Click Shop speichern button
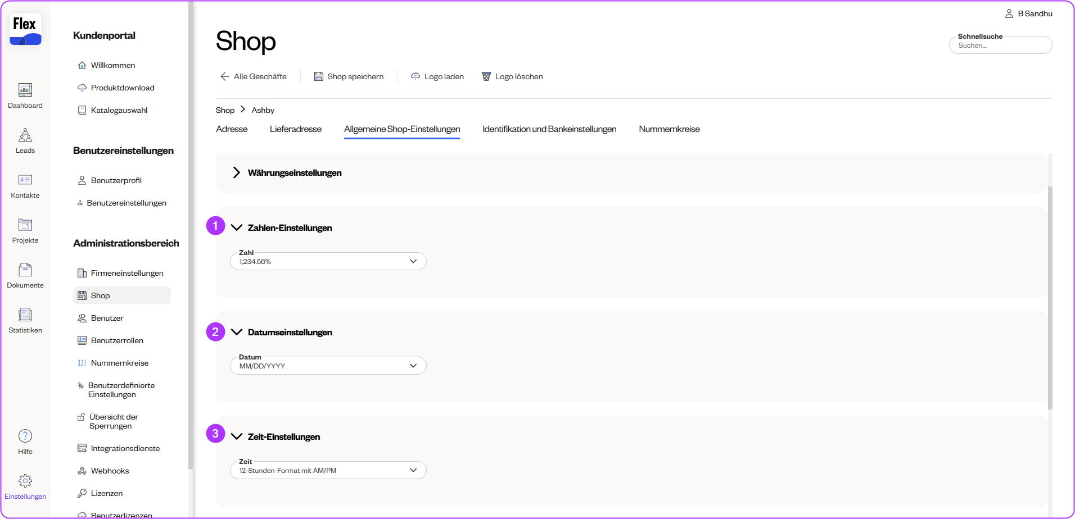The image size is (1075, 519). point(349,76)
